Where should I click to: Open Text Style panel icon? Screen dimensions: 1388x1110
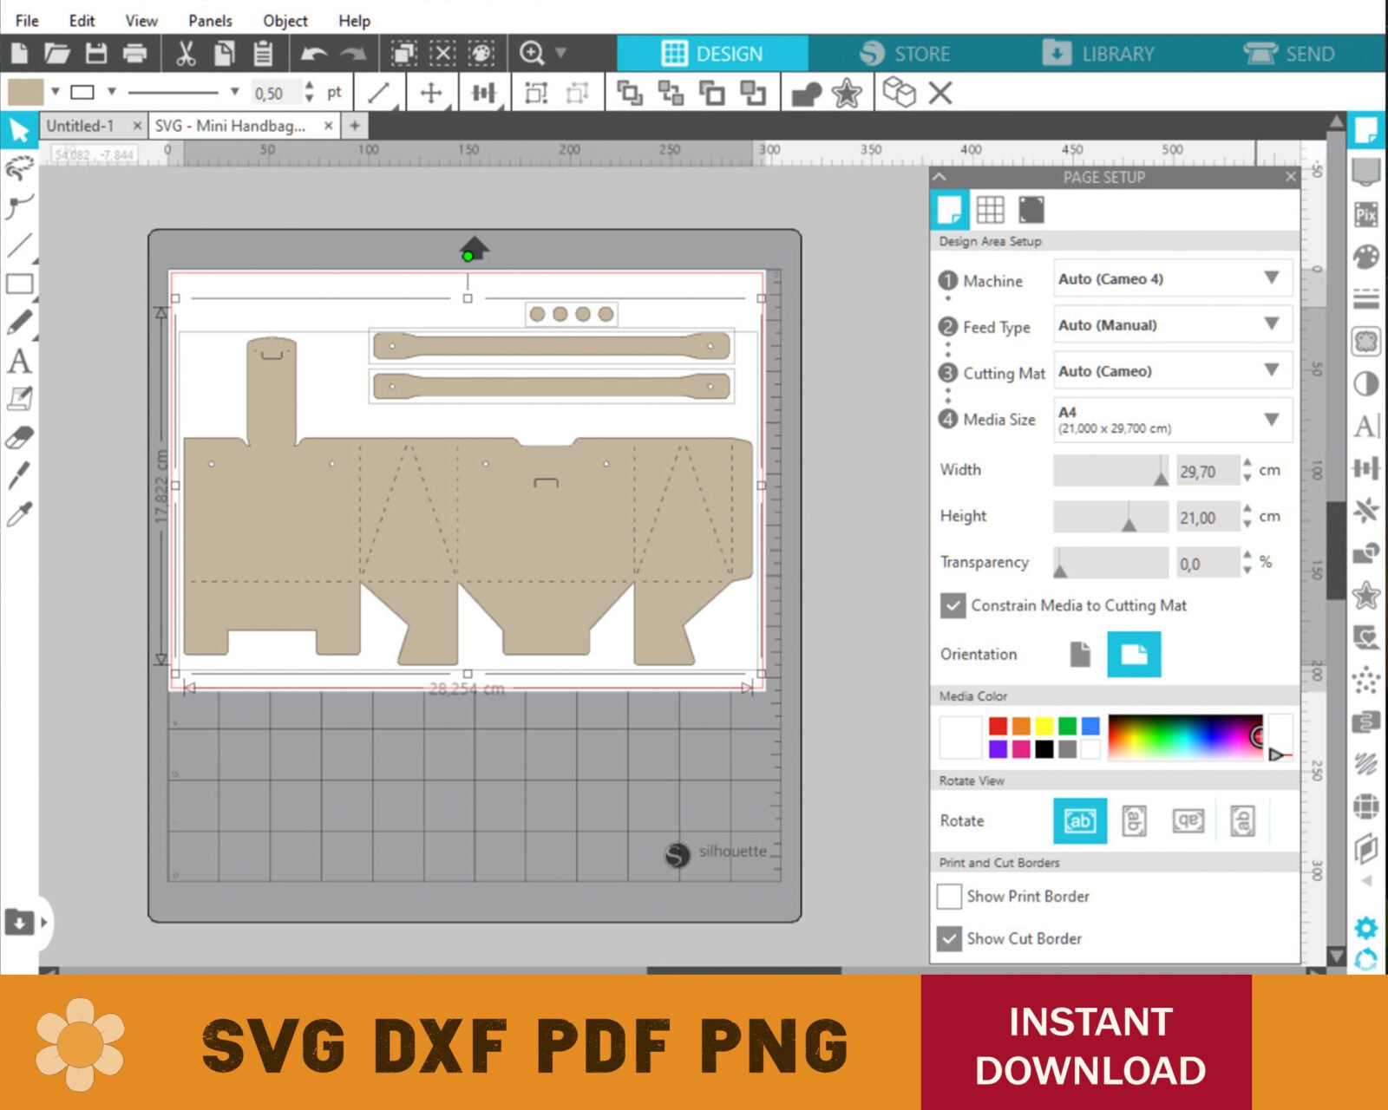click(1366, 426)
